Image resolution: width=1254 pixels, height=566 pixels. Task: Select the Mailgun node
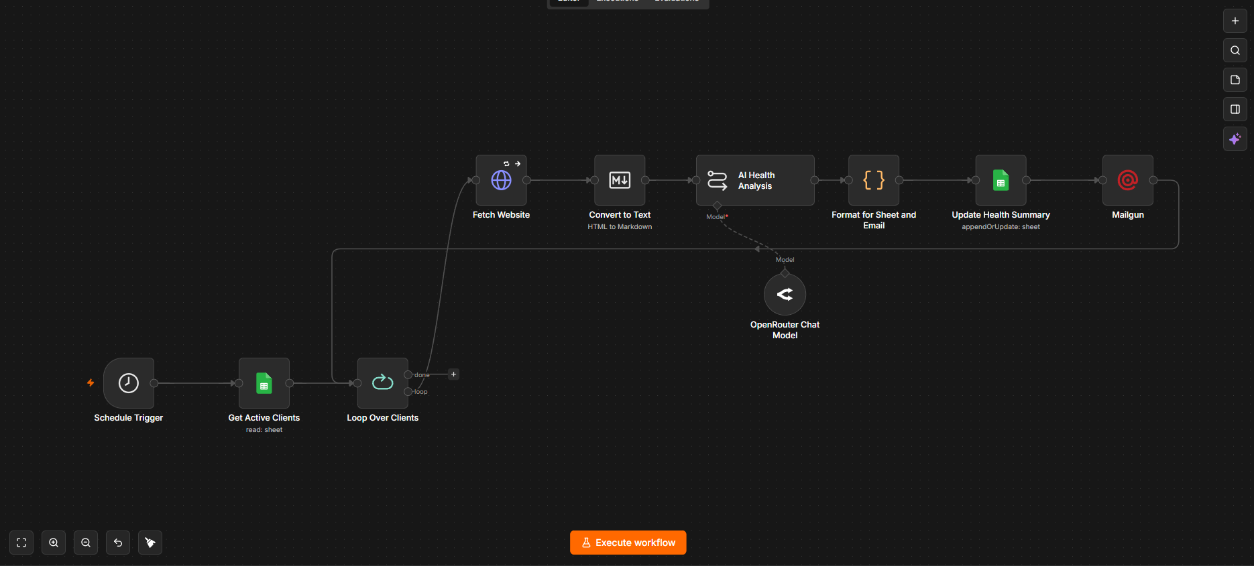tap(1128, 180)
